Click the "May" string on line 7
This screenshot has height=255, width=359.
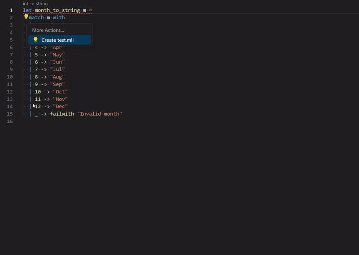click(57, 55)
